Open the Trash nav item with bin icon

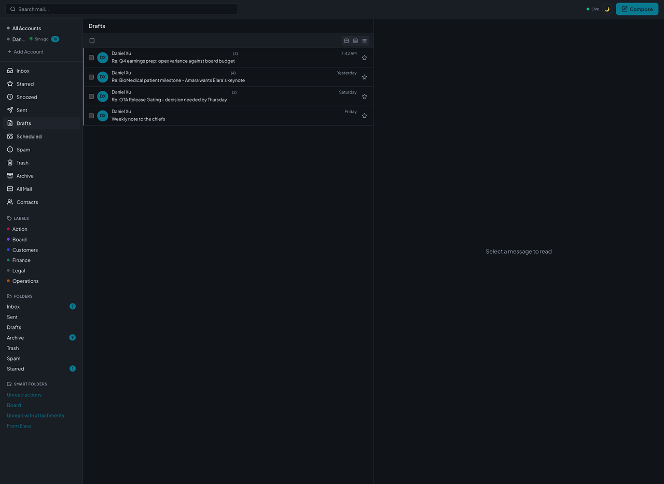point(41,163)
